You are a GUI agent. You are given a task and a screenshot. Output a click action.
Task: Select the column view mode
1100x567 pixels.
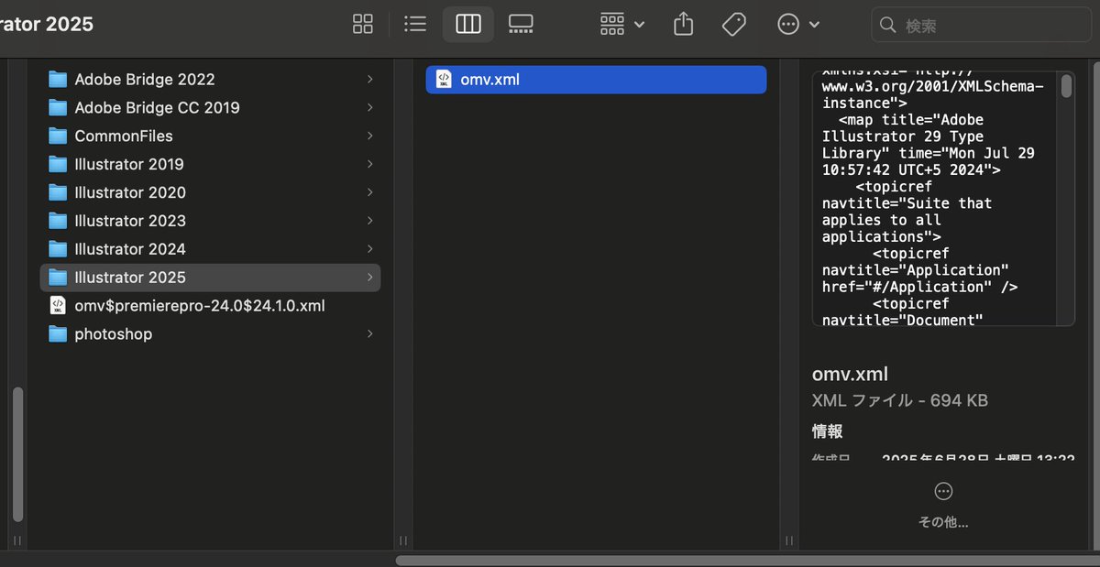[x=468, y=25]
